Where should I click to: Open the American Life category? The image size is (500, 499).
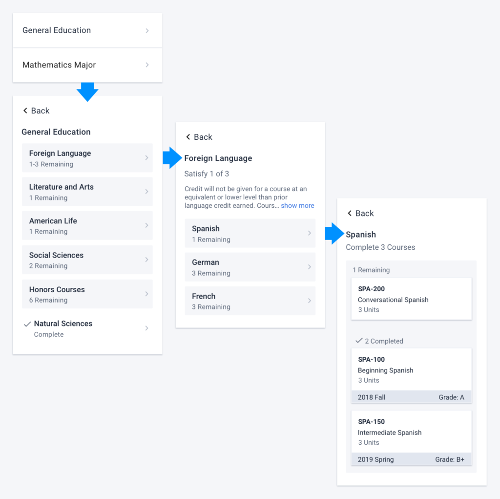click(87, 226)
